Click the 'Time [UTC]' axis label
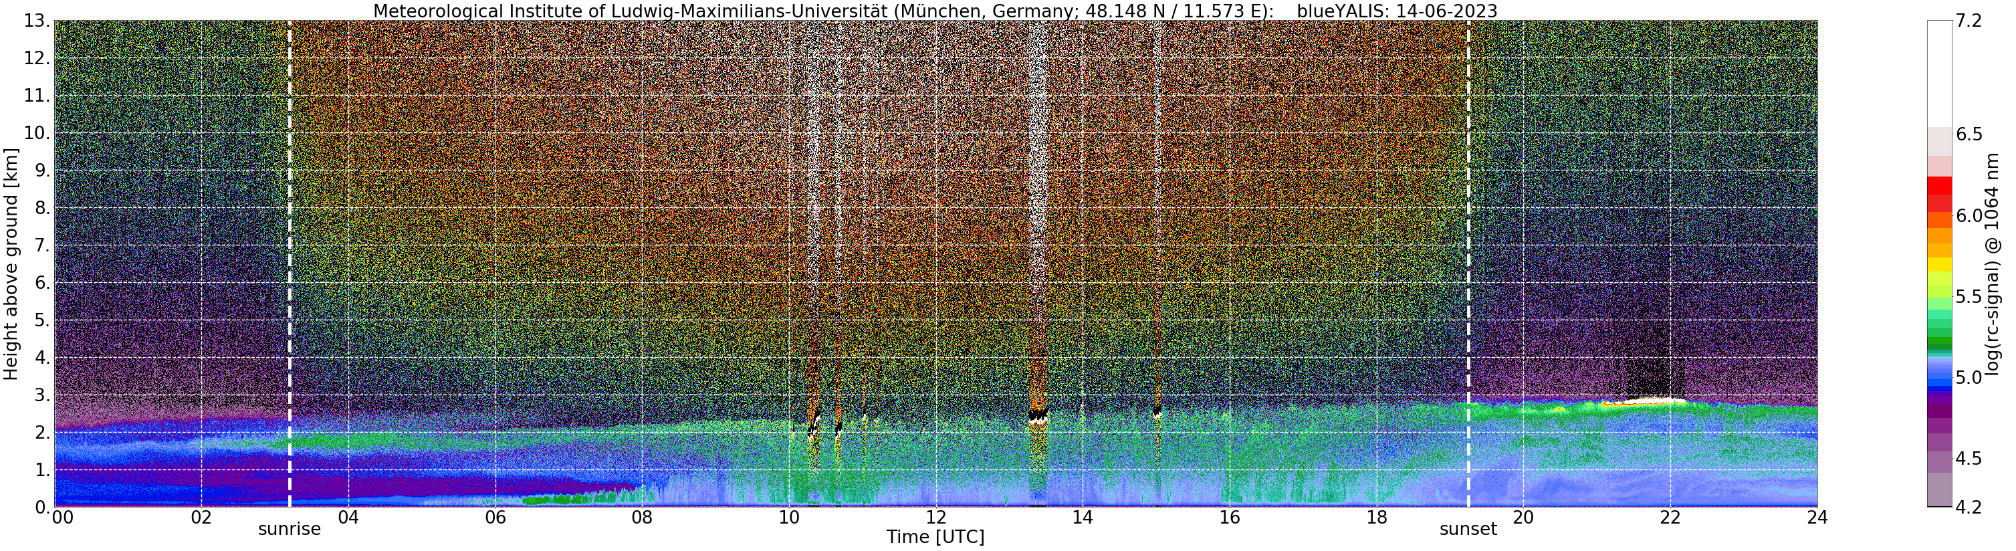This screenshot has width=2016, height=551. tap(935, 537)
